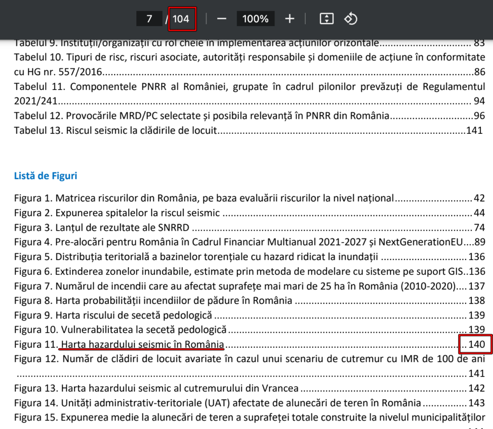Rotate the document counterclockwise
493x429 pixels.
click(350, 19)
